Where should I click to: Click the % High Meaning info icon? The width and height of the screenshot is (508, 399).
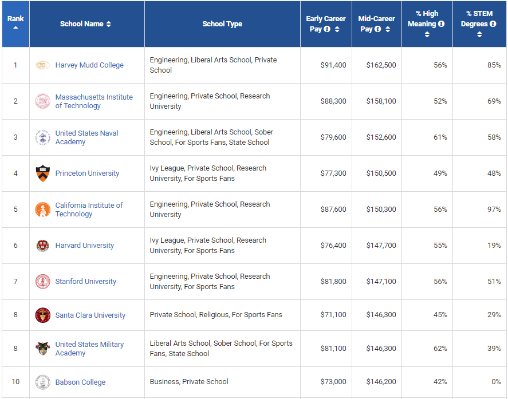point(441,24)
